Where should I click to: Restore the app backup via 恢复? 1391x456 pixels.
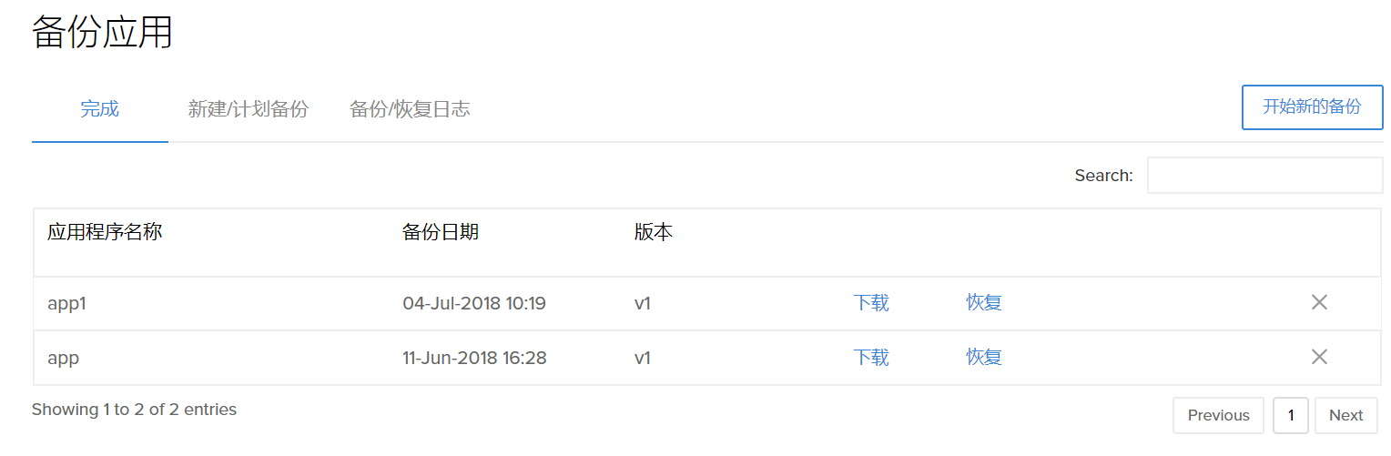984,358
